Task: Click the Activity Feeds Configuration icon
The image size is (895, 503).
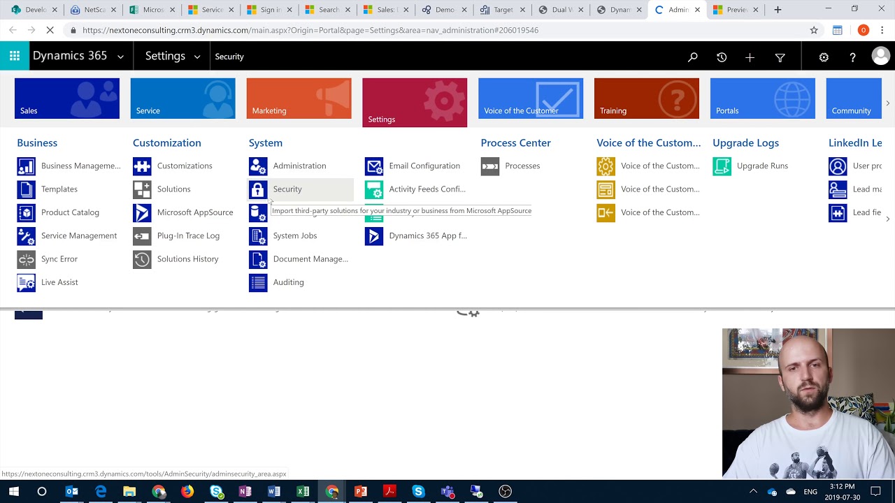Action: [x=374, y=189]
